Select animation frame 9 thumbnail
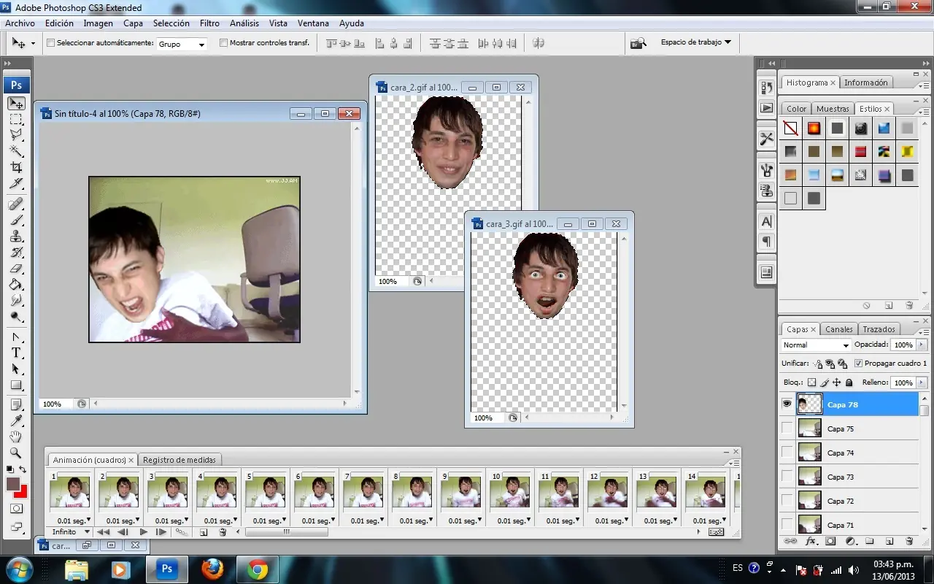Viewport: 934px width, 584px height. [x=461, y=492]
